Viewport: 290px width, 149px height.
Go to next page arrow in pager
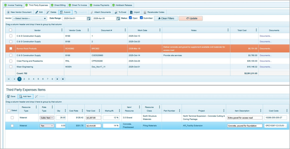[x=57, y=79]
